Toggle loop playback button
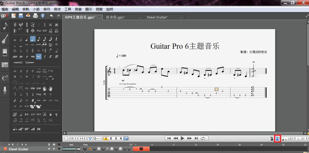This screenshot has height=153, width=309. pyautogui.click(x=203, y=138)
